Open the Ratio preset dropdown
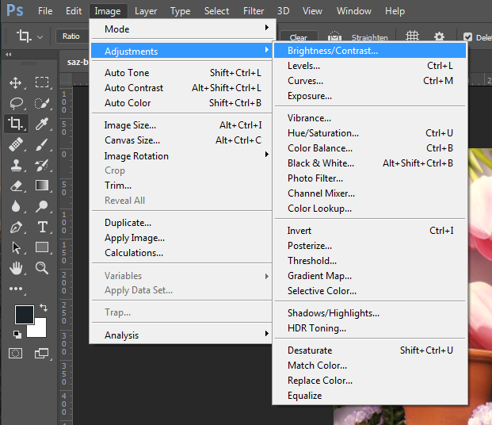Image resolution: width=492 pixels, height=425 pixels. (x=71, y=36)
